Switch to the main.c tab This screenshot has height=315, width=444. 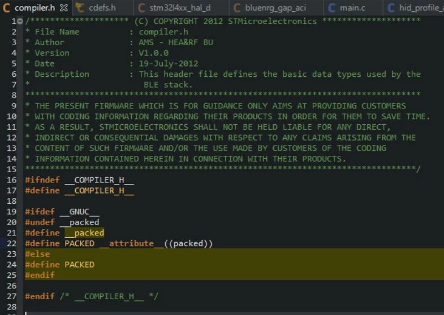tap(352, 8)
